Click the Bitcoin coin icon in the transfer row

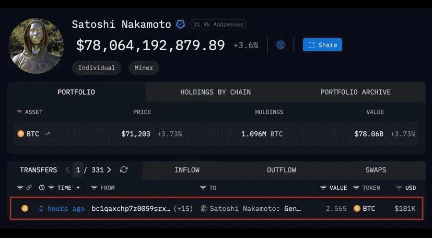(25, 209)
